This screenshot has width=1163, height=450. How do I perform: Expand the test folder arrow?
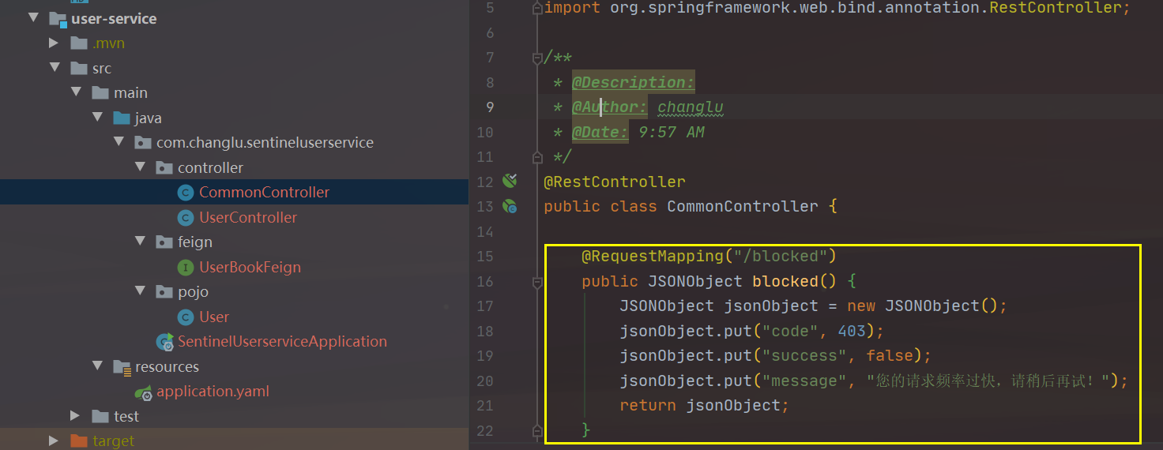(x=75, y=416)
